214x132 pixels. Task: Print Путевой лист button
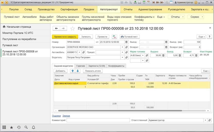[x=129, y=37]
